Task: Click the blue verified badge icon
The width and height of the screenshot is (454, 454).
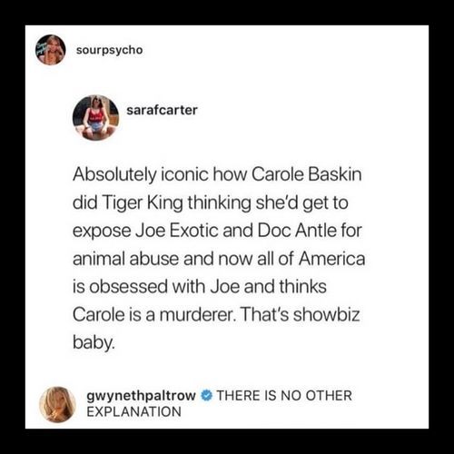Action: pos(206,396)
